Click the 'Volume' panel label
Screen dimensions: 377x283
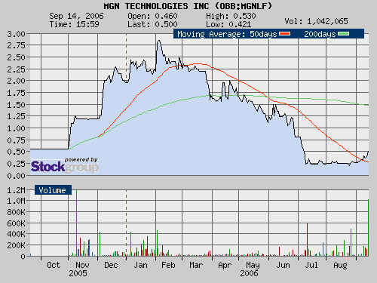pos(52,190)
